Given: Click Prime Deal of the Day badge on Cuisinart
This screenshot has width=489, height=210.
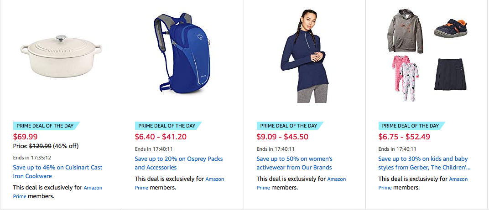Looking at the screenshot, I should pyautogui.click(x=45, y=126).
